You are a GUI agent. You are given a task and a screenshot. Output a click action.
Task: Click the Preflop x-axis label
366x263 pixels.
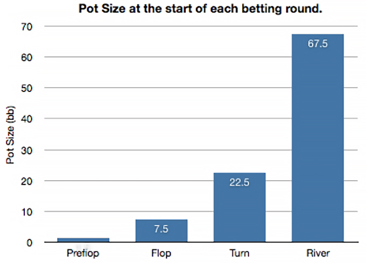click(83, 253)
